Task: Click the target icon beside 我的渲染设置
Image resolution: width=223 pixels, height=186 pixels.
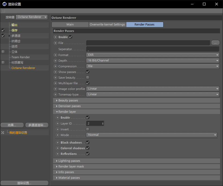Action: (3, 133)
